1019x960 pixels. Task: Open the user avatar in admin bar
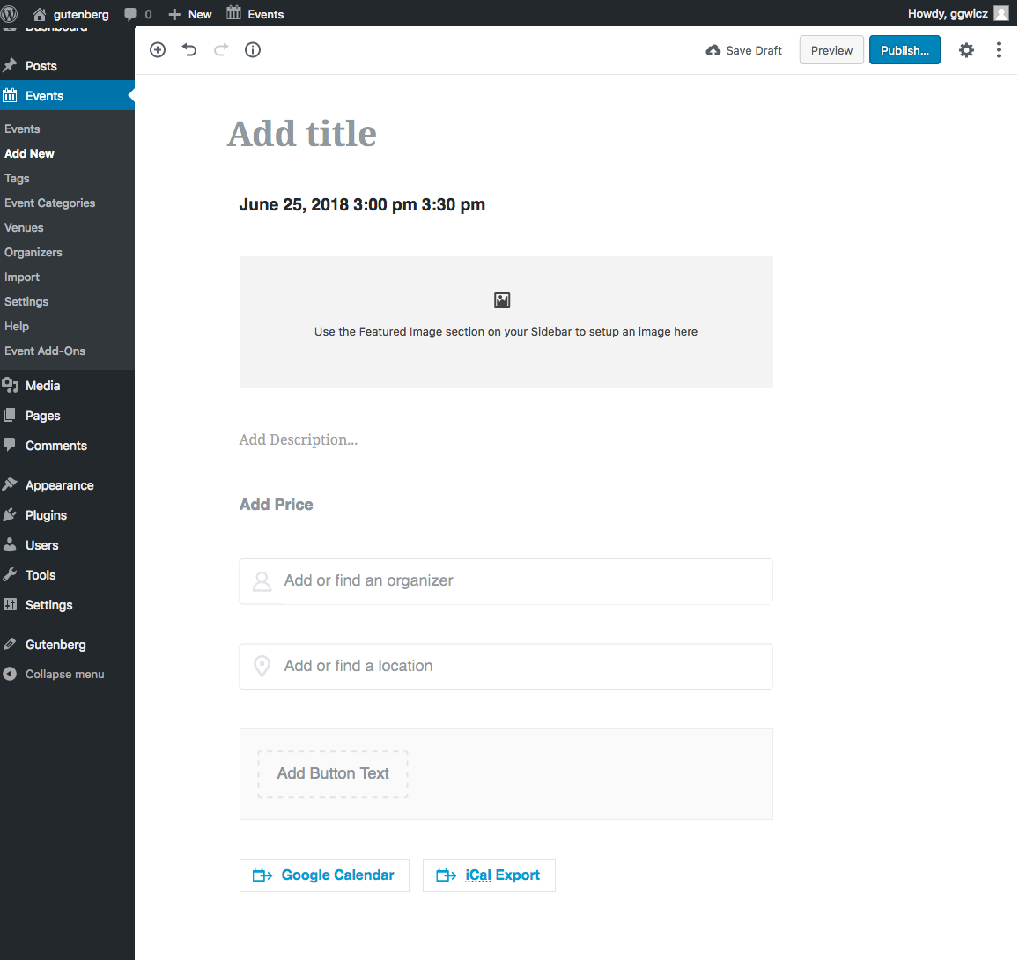click(x=1001, y=13)
